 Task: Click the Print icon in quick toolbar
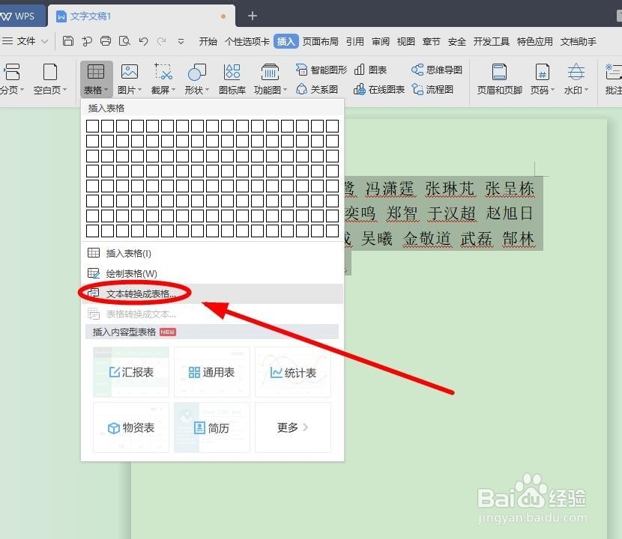[x=106, y=41]
